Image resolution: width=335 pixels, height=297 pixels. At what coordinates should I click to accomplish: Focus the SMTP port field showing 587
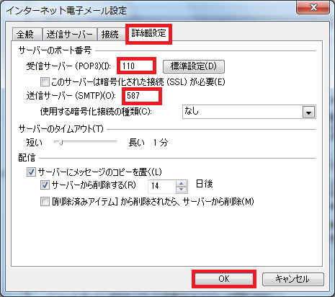click(142, 96)
